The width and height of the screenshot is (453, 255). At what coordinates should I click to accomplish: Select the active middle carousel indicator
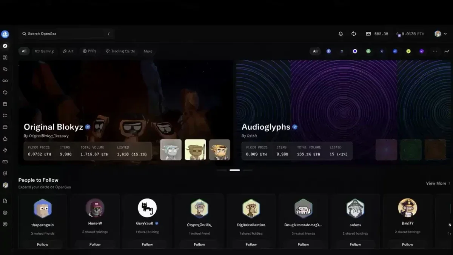point(235,170)
